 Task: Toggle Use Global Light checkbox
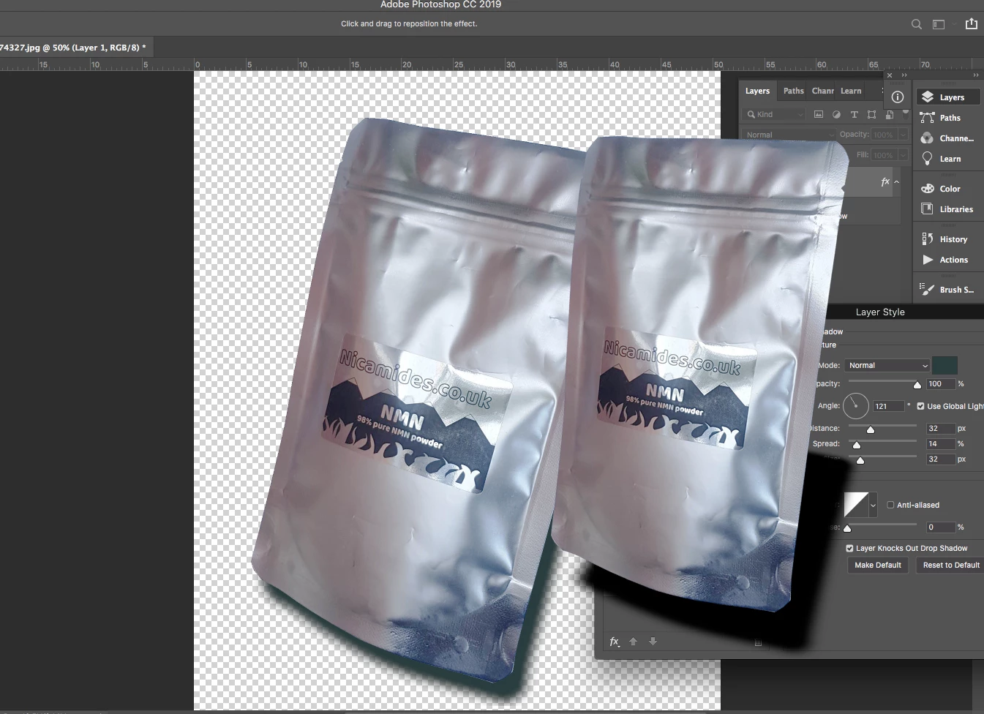coord(921,406)
